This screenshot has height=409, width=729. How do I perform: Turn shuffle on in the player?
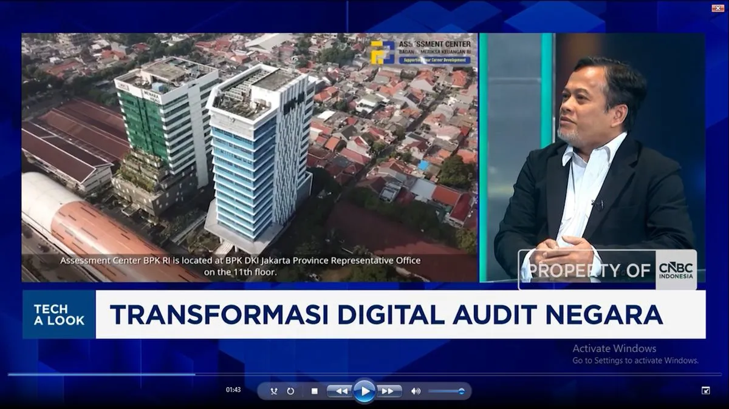[274, 391]
